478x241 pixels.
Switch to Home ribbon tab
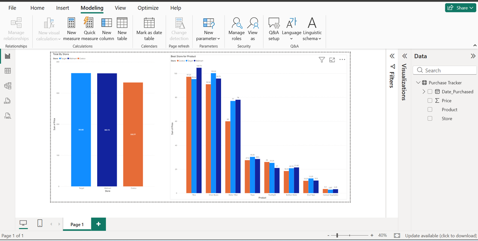37,8
